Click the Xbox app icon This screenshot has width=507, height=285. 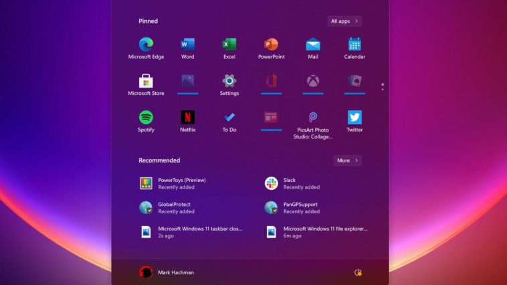pyautogui.click(x=313, y=84)
